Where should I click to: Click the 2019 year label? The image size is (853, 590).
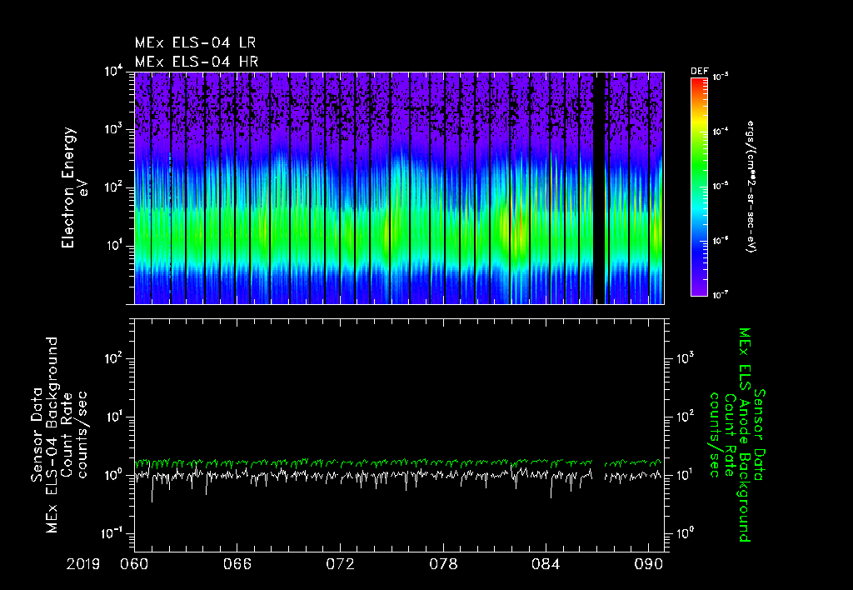82,566
